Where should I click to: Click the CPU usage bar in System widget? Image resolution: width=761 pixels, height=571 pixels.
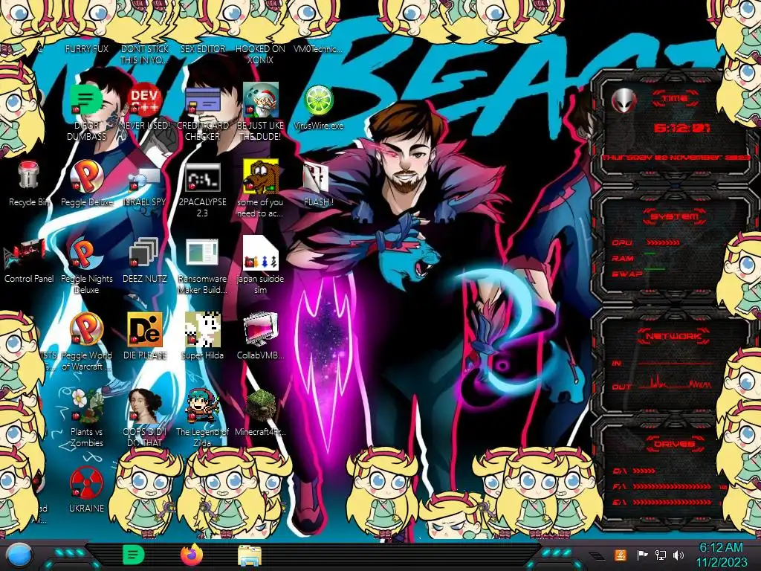662,242
